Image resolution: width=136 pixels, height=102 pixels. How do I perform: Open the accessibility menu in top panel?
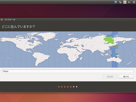pyautogui.click(x=116, y=2)
